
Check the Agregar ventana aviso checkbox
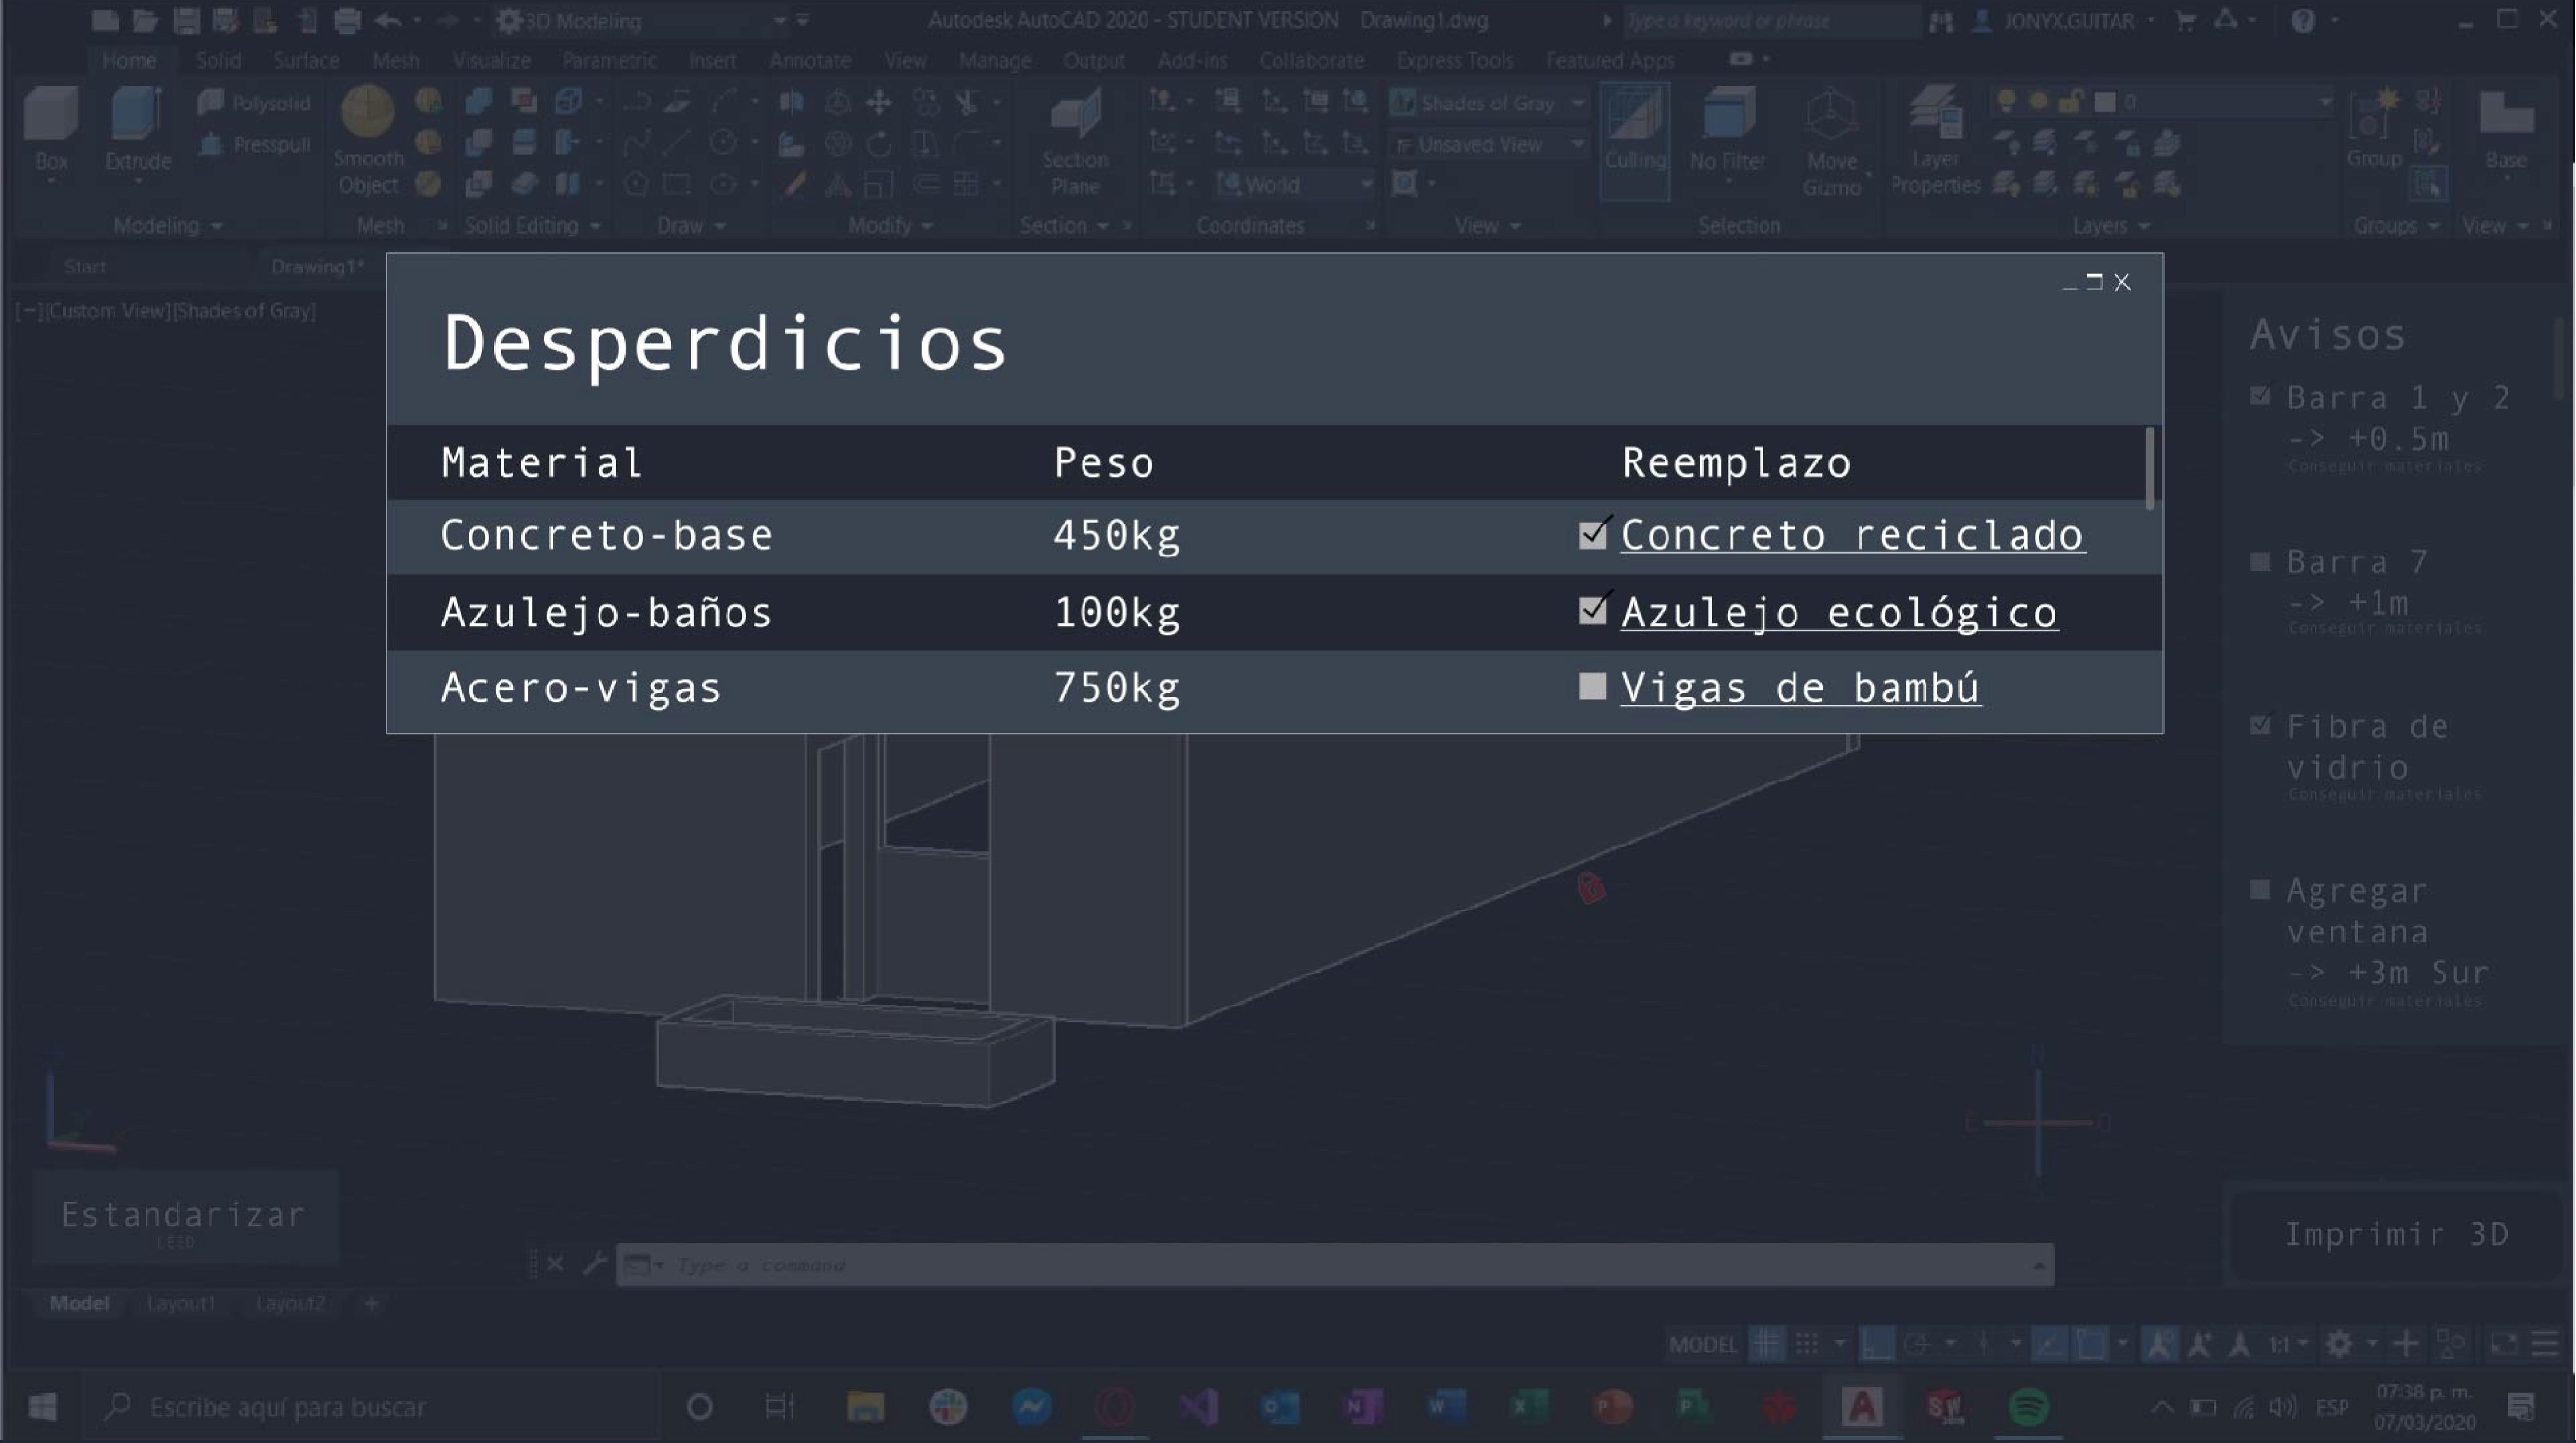click(2260, 890)
